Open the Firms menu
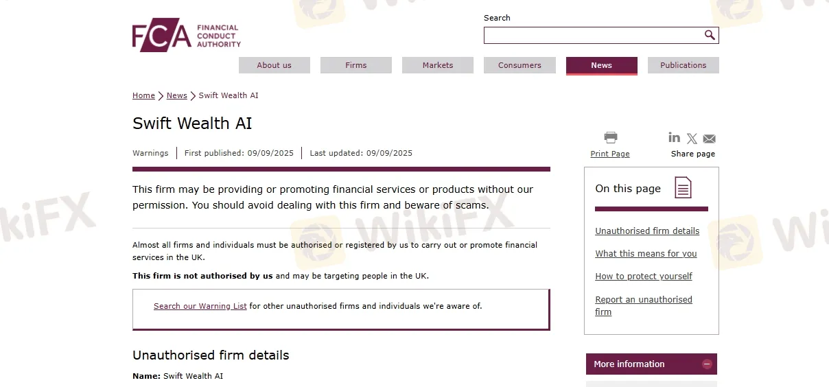This screenshot has width=829, height=387. click(x=356, y=65)
